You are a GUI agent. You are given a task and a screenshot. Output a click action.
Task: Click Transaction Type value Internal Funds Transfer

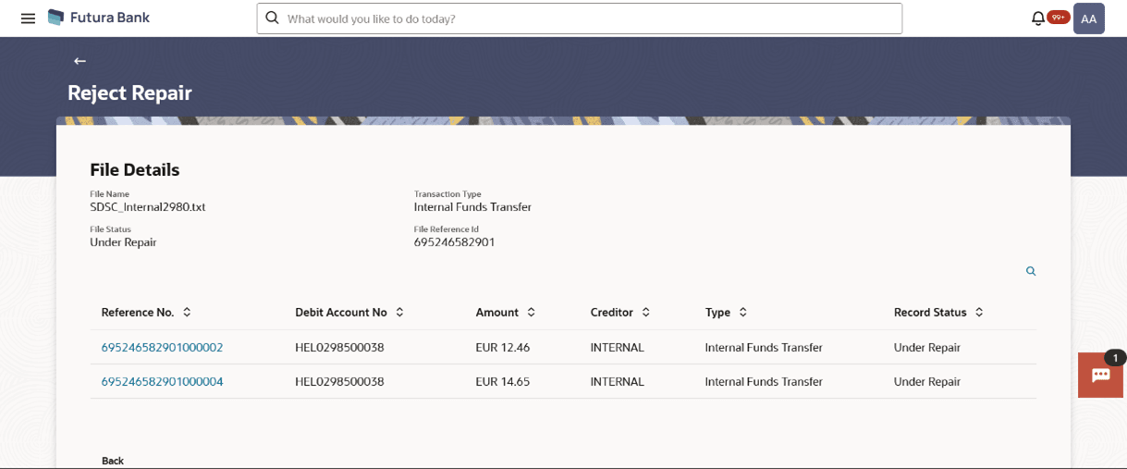472,207
